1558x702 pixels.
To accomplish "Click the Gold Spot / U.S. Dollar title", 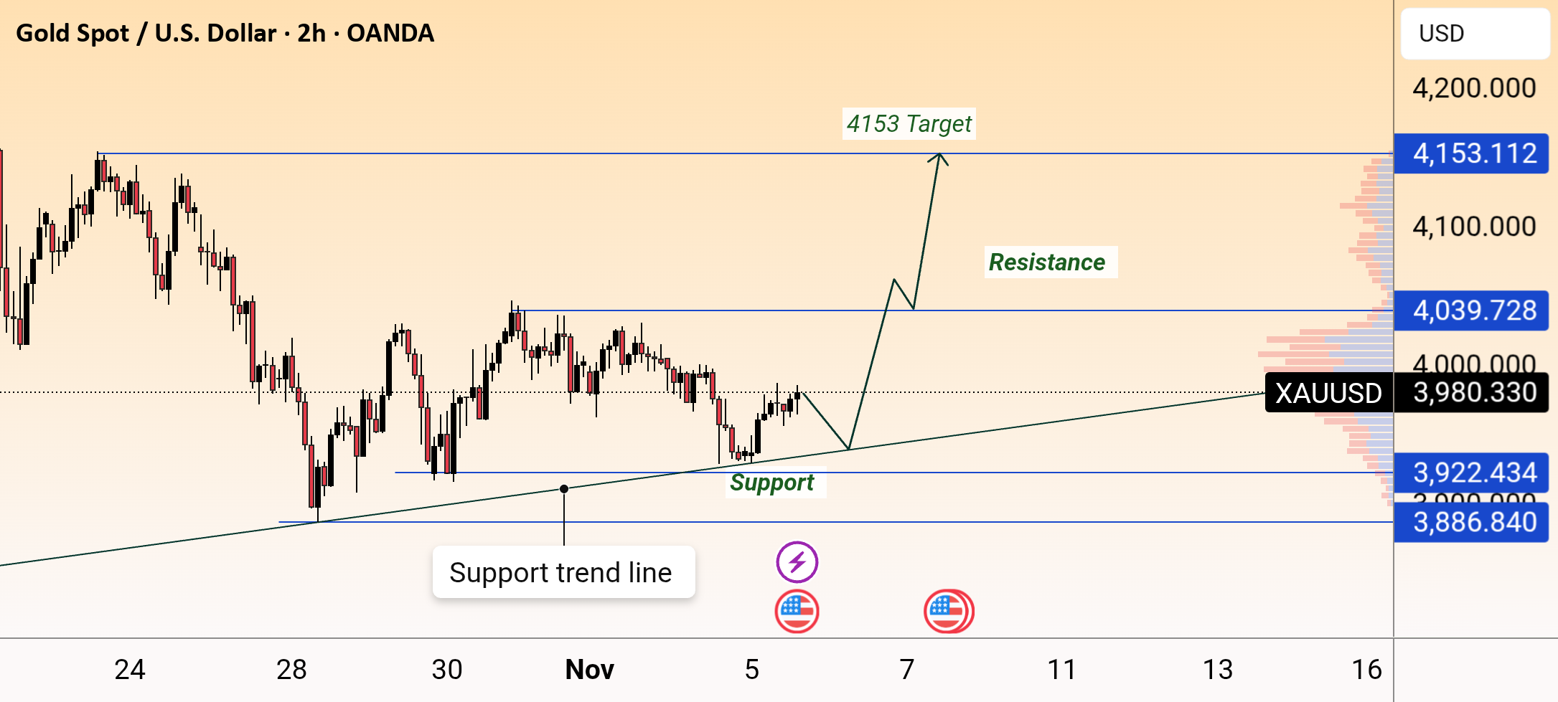I will pos(225,33).
